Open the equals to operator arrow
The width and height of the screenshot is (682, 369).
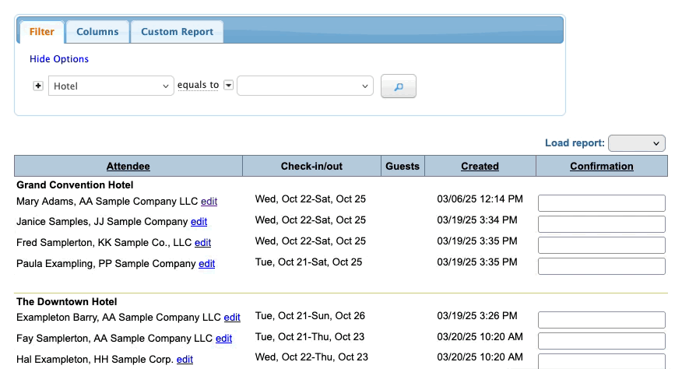click(x=229, y=86)
